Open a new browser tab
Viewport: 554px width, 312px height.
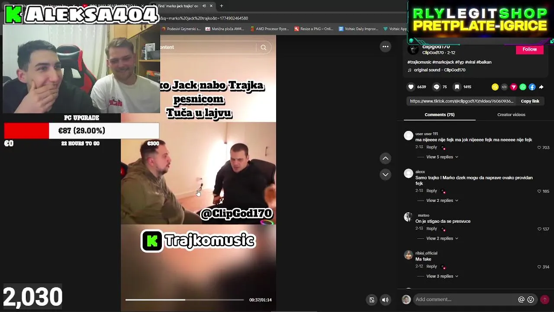pyautogui.click(x=221, y=6)
